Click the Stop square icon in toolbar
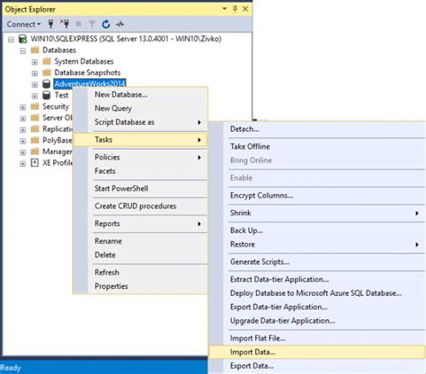This screenshot has height=374, width=426. click(x=78, y=24)
